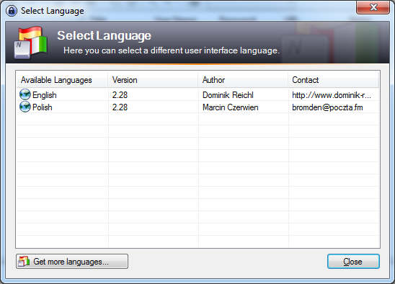Click version 2.28 in the English row
This screenshot has width=395, height=284.
[120, 95]
